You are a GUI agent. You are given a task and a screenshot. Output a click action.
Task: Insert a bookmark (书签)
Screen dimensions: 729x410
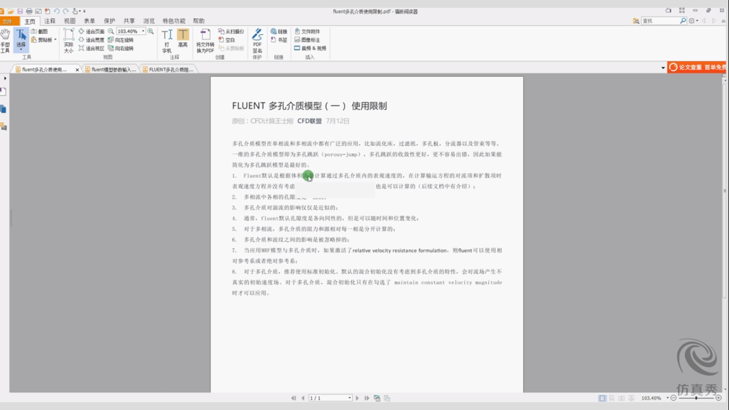tap(279, 40)
